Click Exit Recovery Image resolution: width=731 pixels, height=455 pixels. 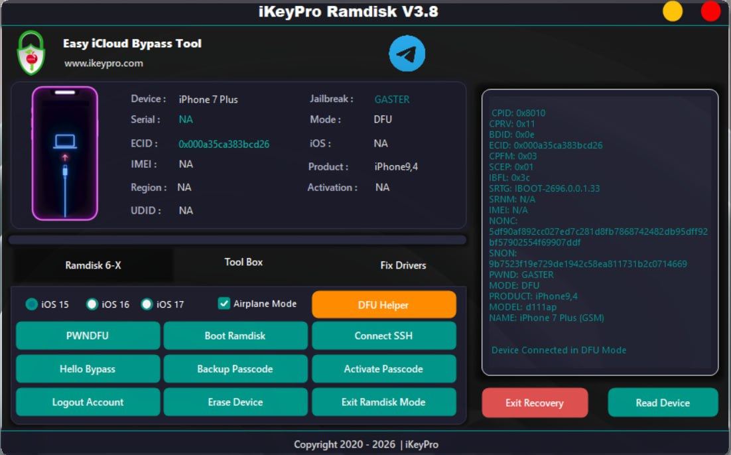click(x=535, y=403)
